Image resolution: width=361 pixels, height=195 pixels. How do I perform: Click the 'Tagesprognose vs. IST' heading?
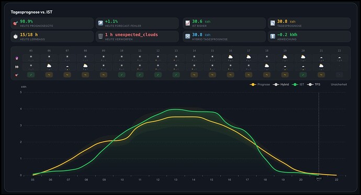(x=31, y=12)
